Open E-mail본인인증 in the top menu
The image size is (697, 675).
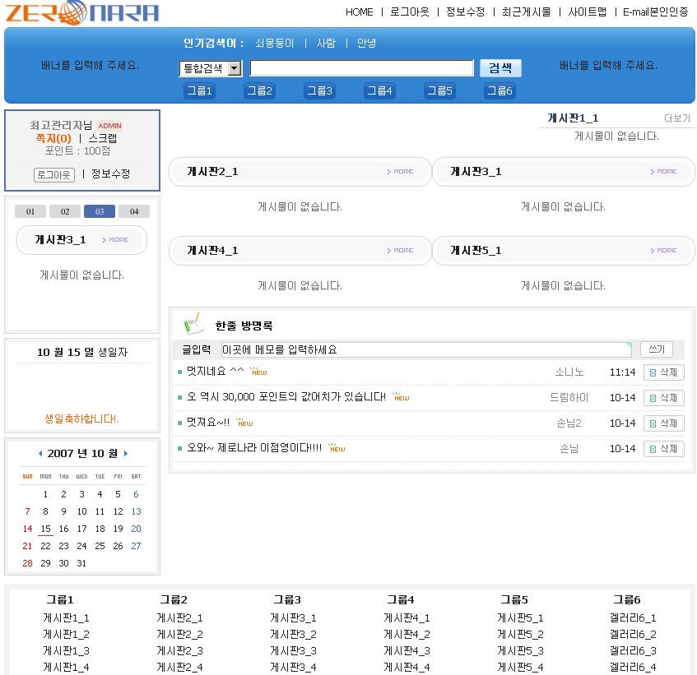coord(656,12)
